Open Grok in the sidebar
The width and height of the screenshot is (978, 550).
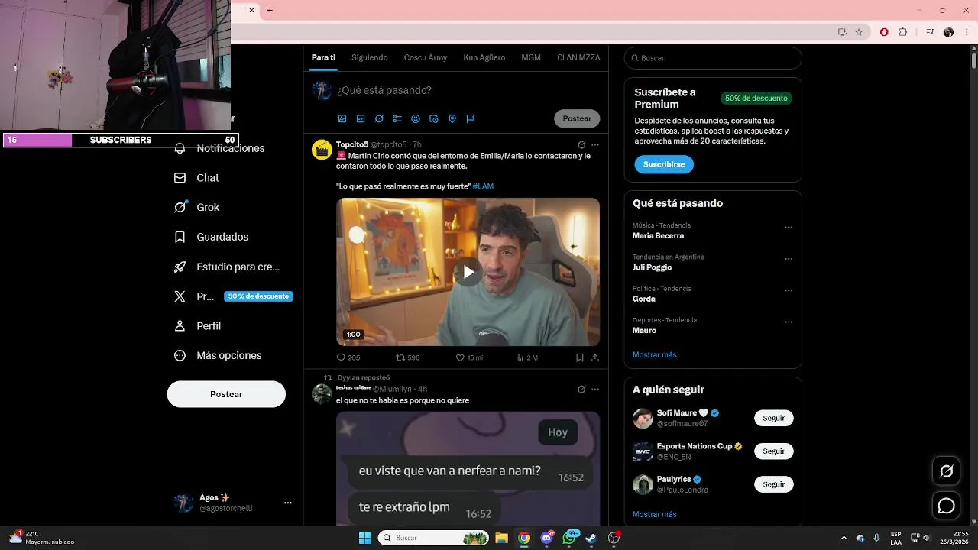197,207
